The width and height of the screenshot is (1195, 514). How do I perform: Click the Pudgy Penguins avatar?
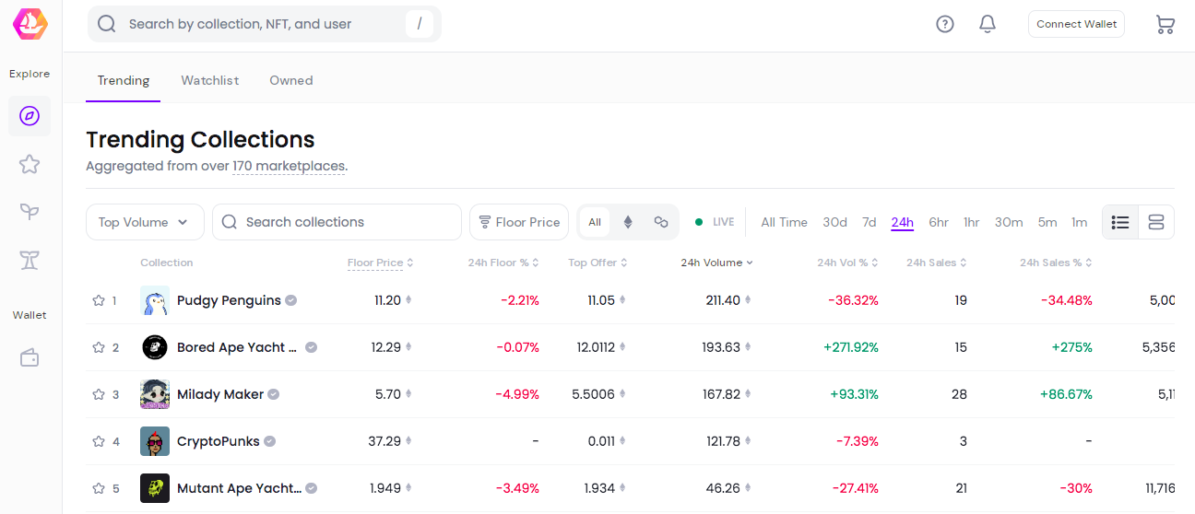(x=155, y=300)
